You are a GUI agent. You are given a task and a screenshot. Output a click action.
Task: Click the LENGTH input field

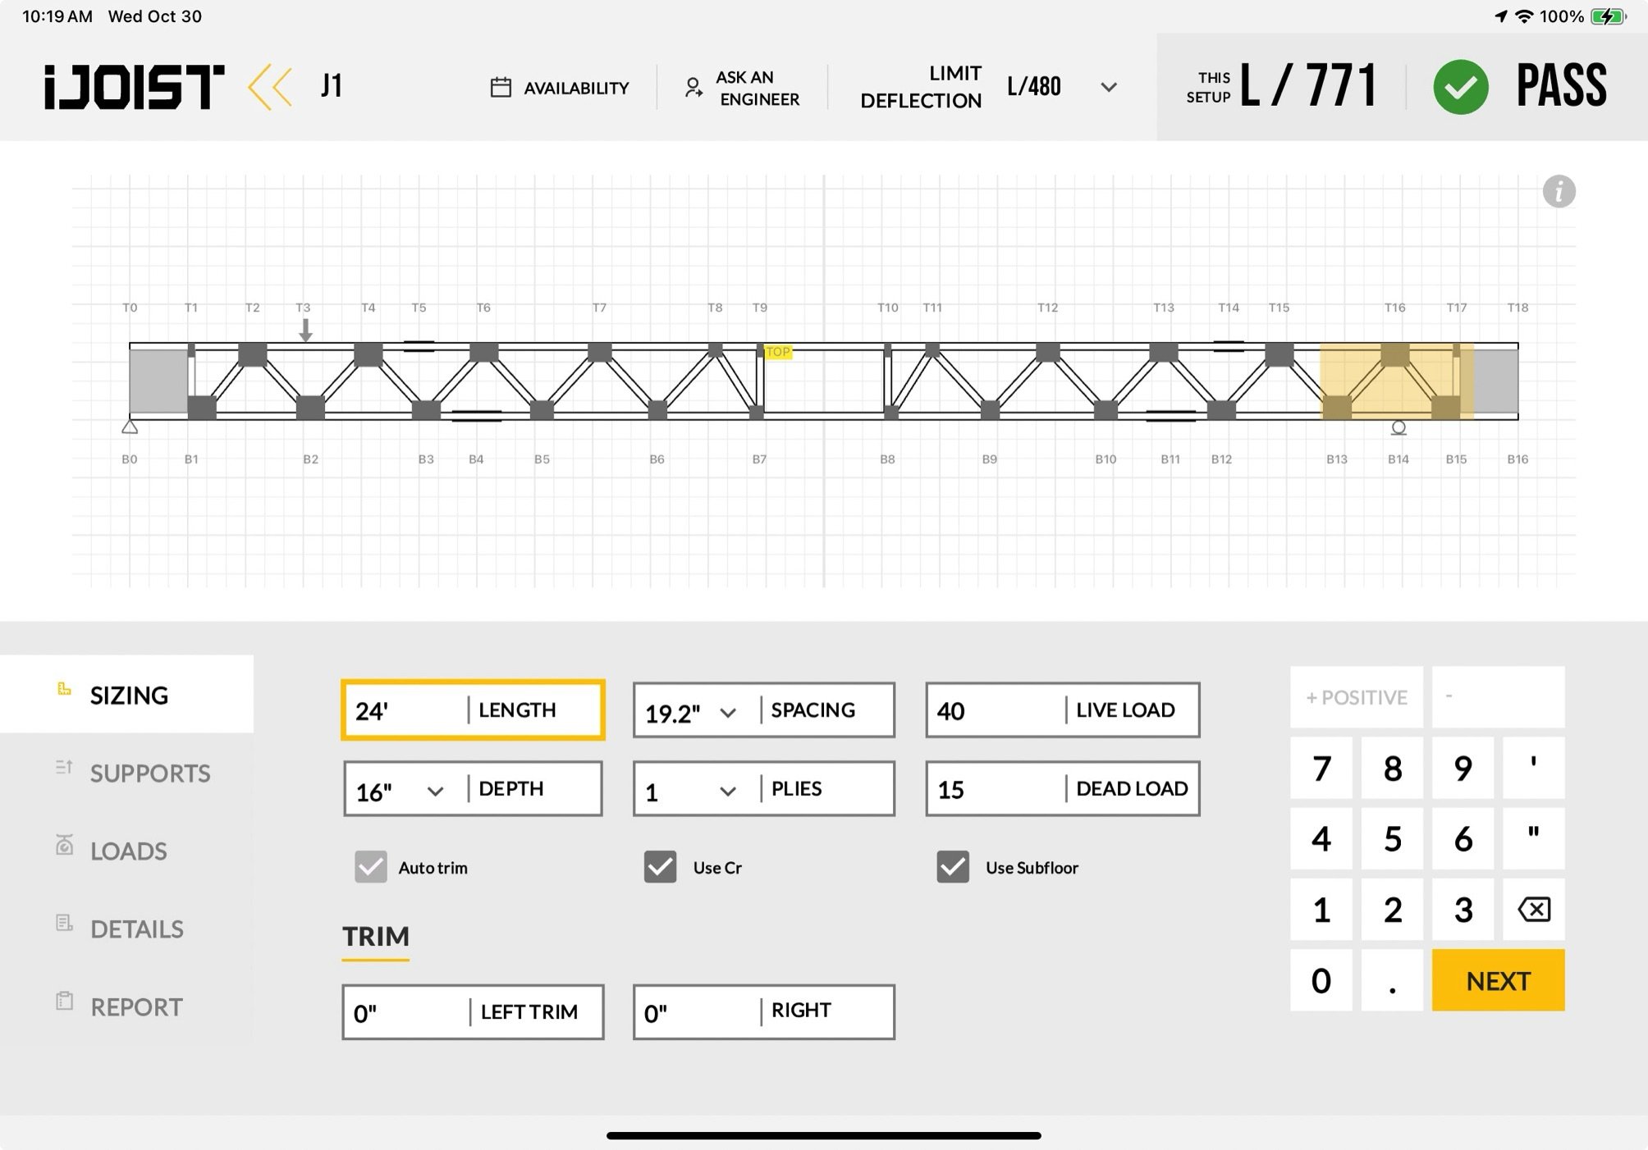click(x=474, y=710)
